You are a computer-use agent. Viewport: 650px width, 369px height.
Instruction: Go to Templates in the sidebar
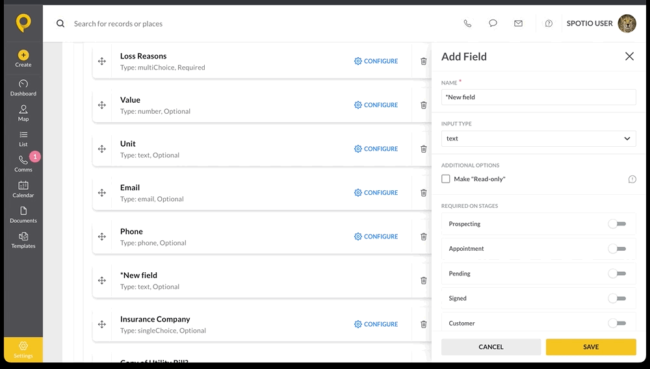coord(23,240)
